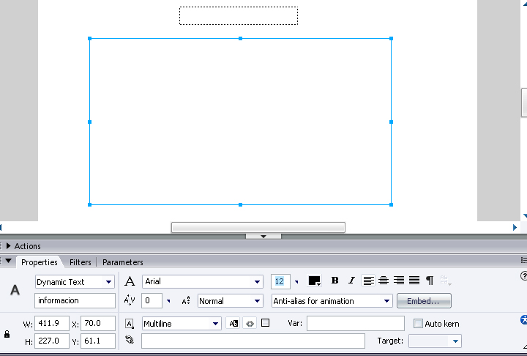527x356 pixels.
Task: Justify the text alignment
Action: coord(414,281)
